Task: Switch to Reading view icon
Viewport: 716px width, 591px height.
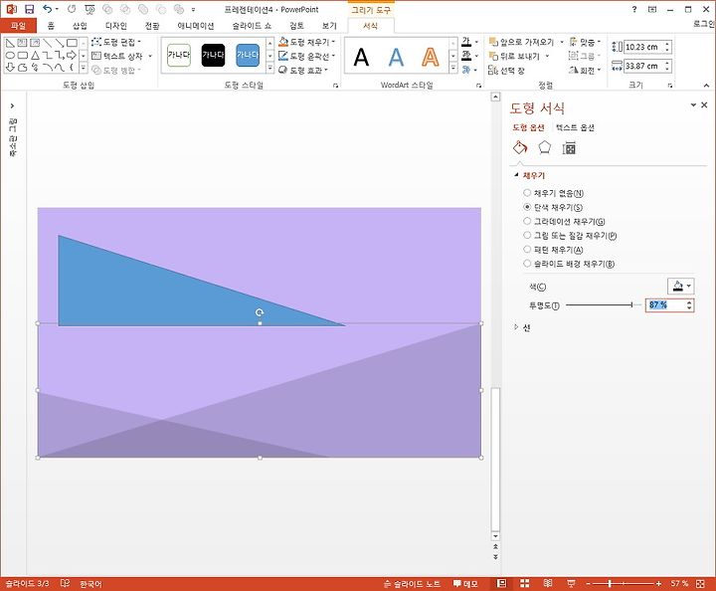Action: click(548, 583)
